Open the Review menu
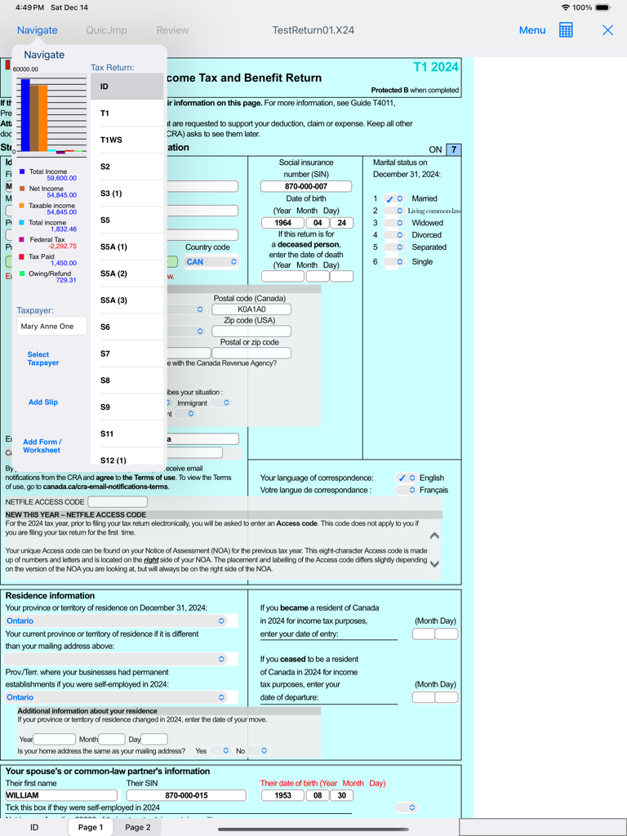This screenshot has height=836, width=627. pos(172,30)
